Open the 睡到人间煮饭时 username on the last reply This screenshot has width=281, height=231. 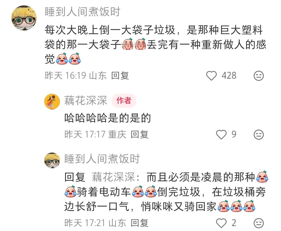(x=102, y=159)
